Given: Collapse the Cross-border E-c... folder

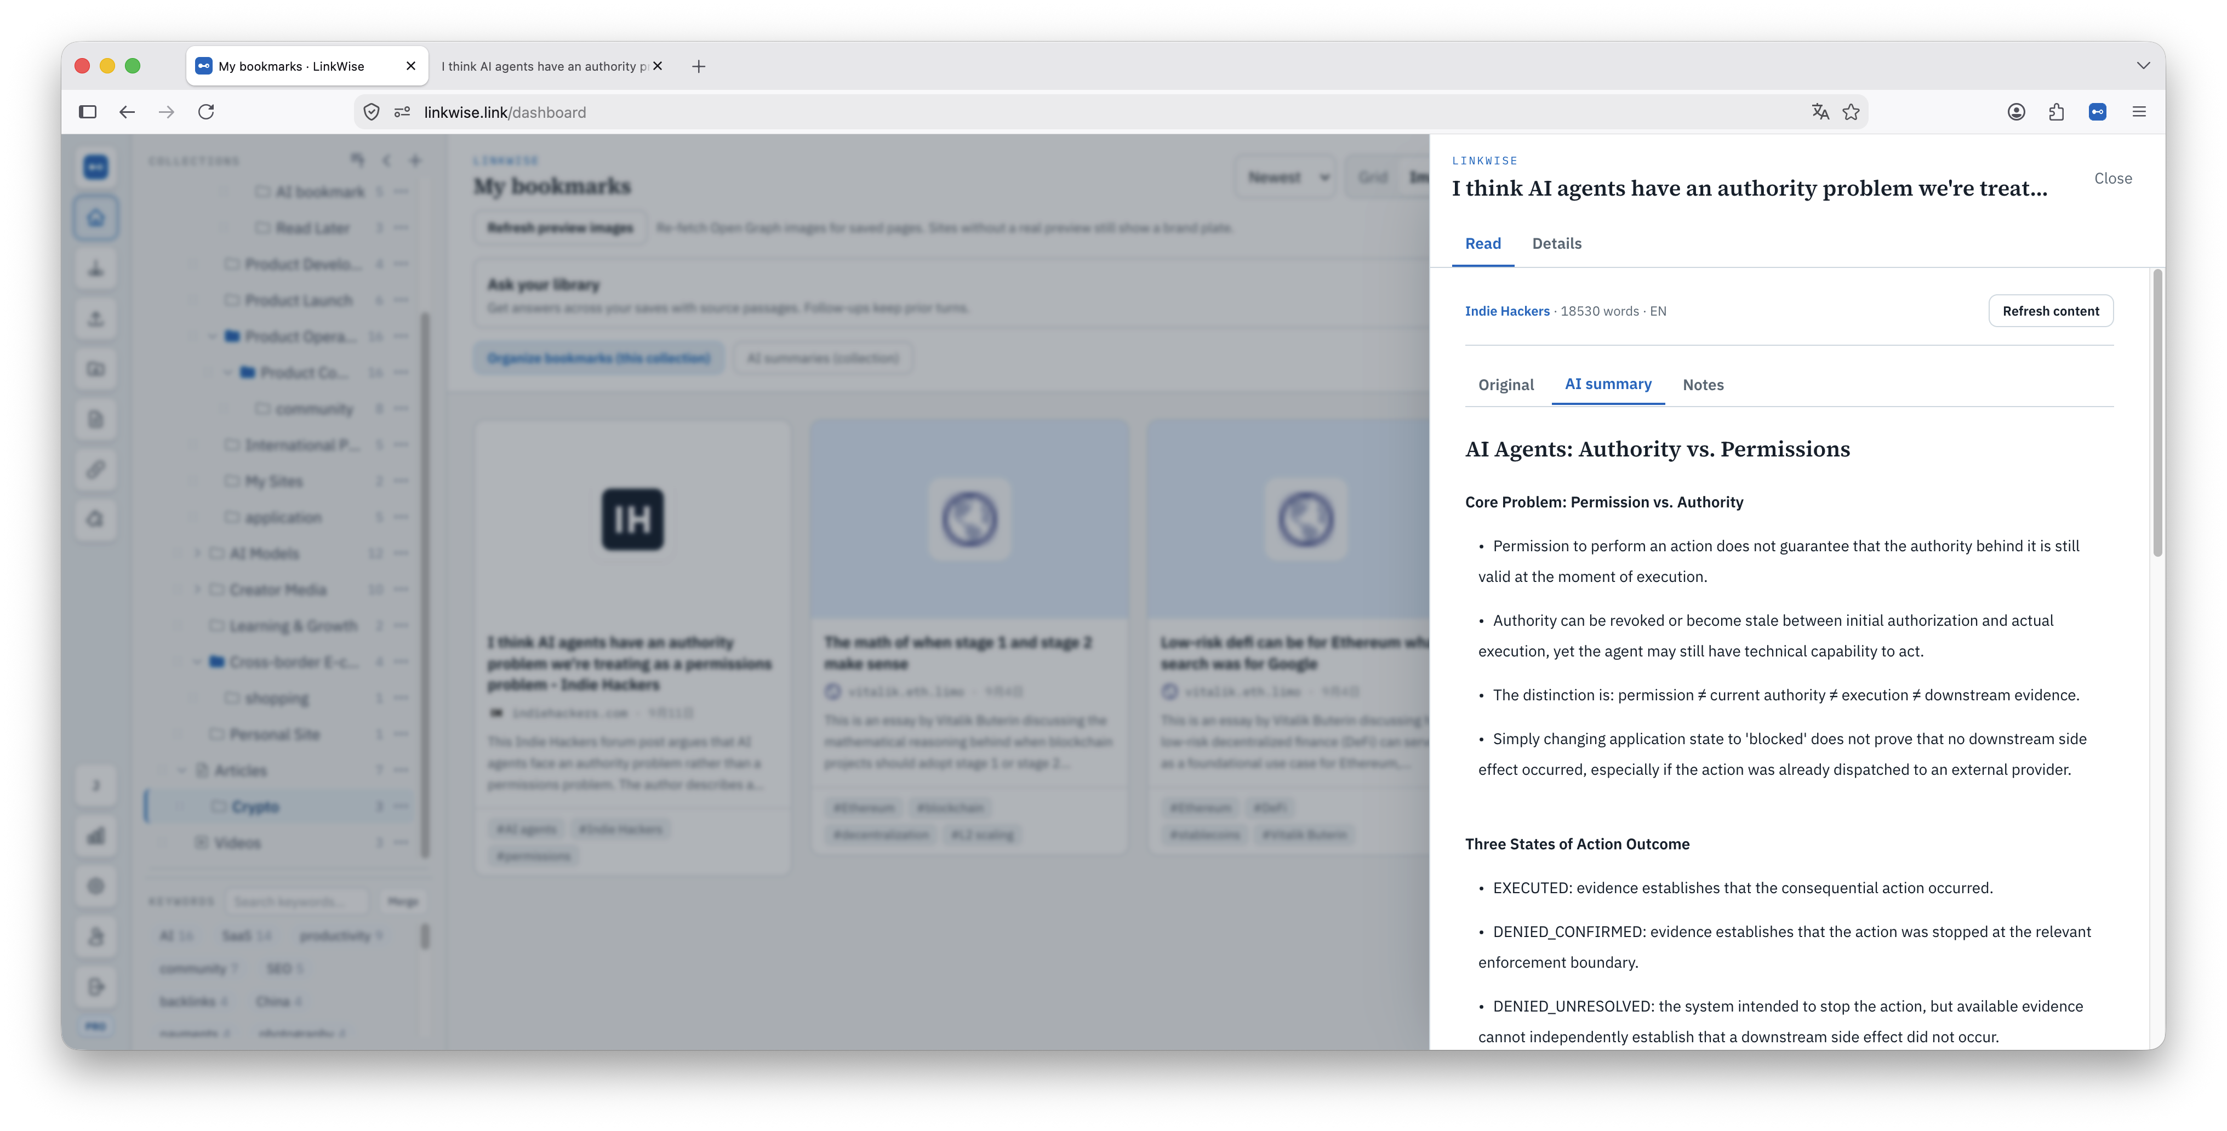Looking at the screenshot, I should pyautogui.click(x=197, y=661).
